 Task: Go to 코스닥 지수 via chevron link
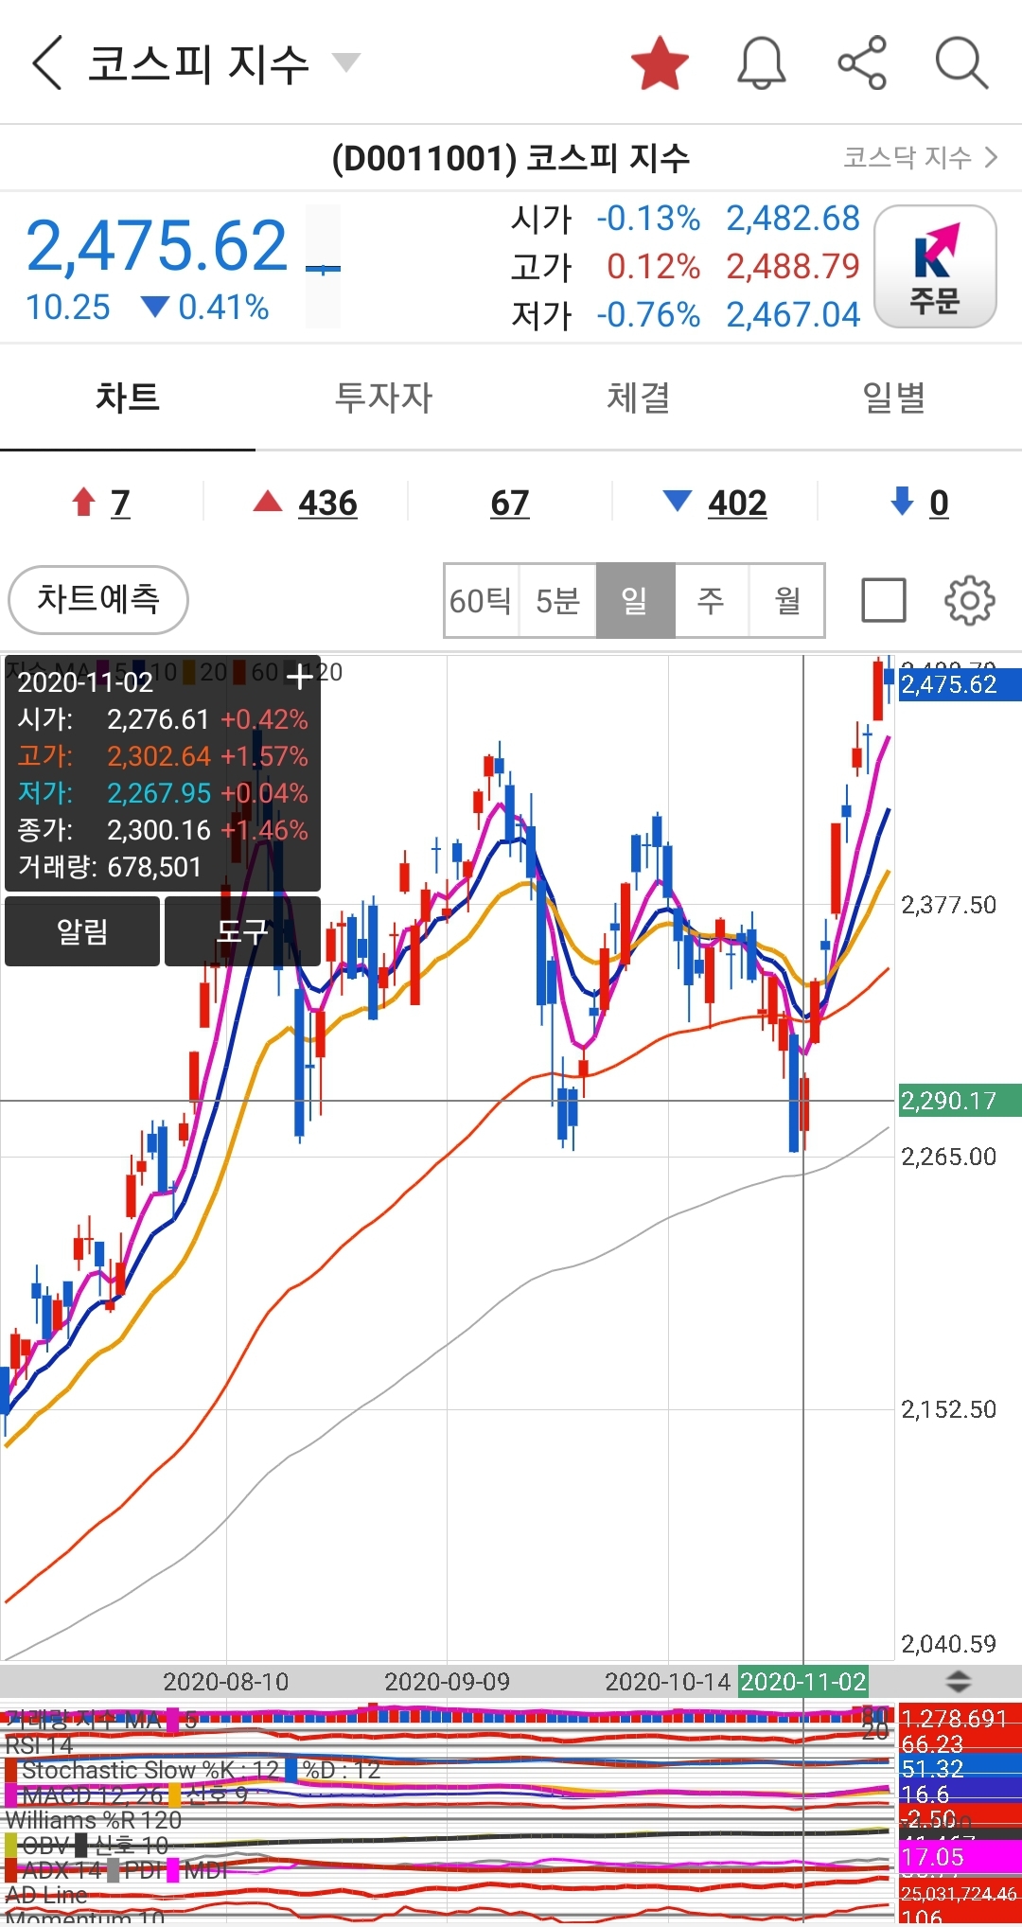921,157
